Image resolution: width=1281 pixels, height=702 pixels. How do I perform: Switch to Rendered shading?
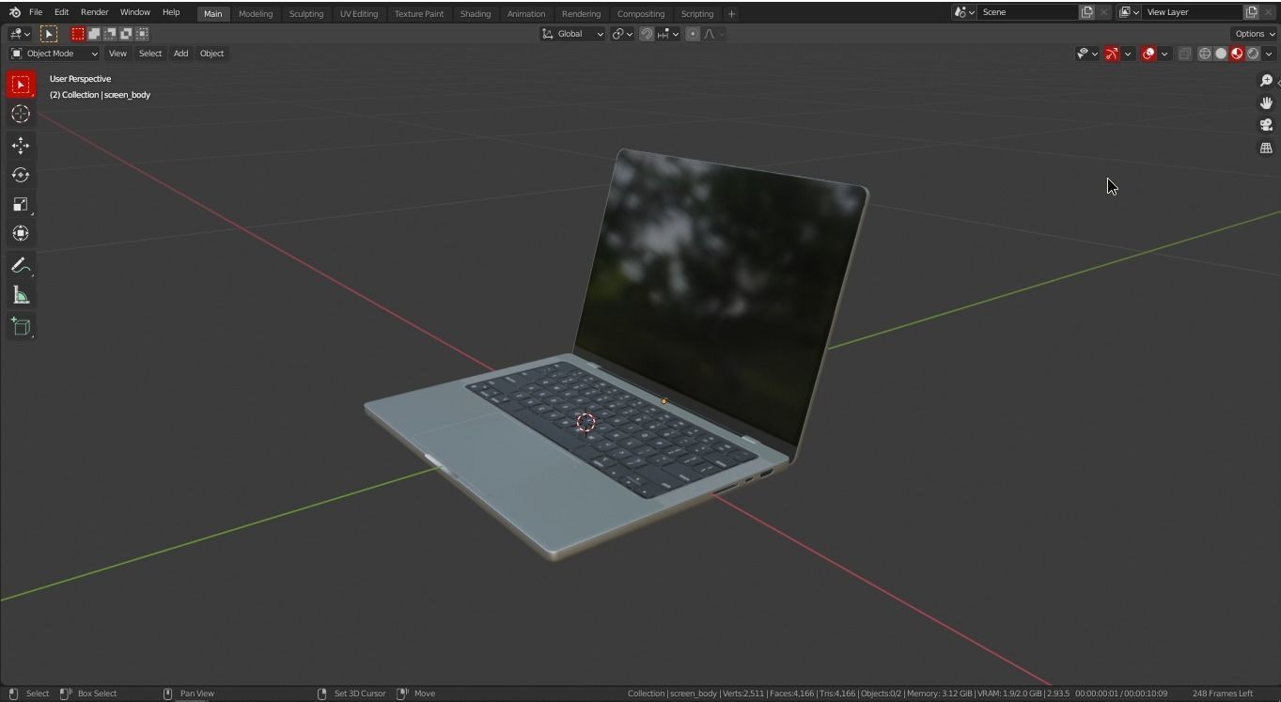point(1253,54)
